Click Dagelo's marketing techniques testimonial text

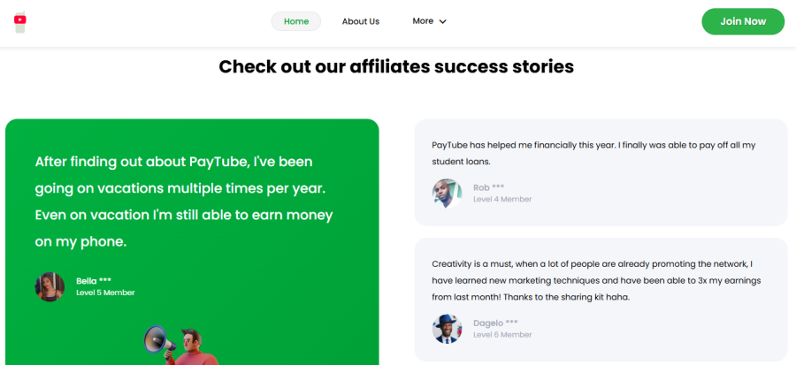coord(596,280)
